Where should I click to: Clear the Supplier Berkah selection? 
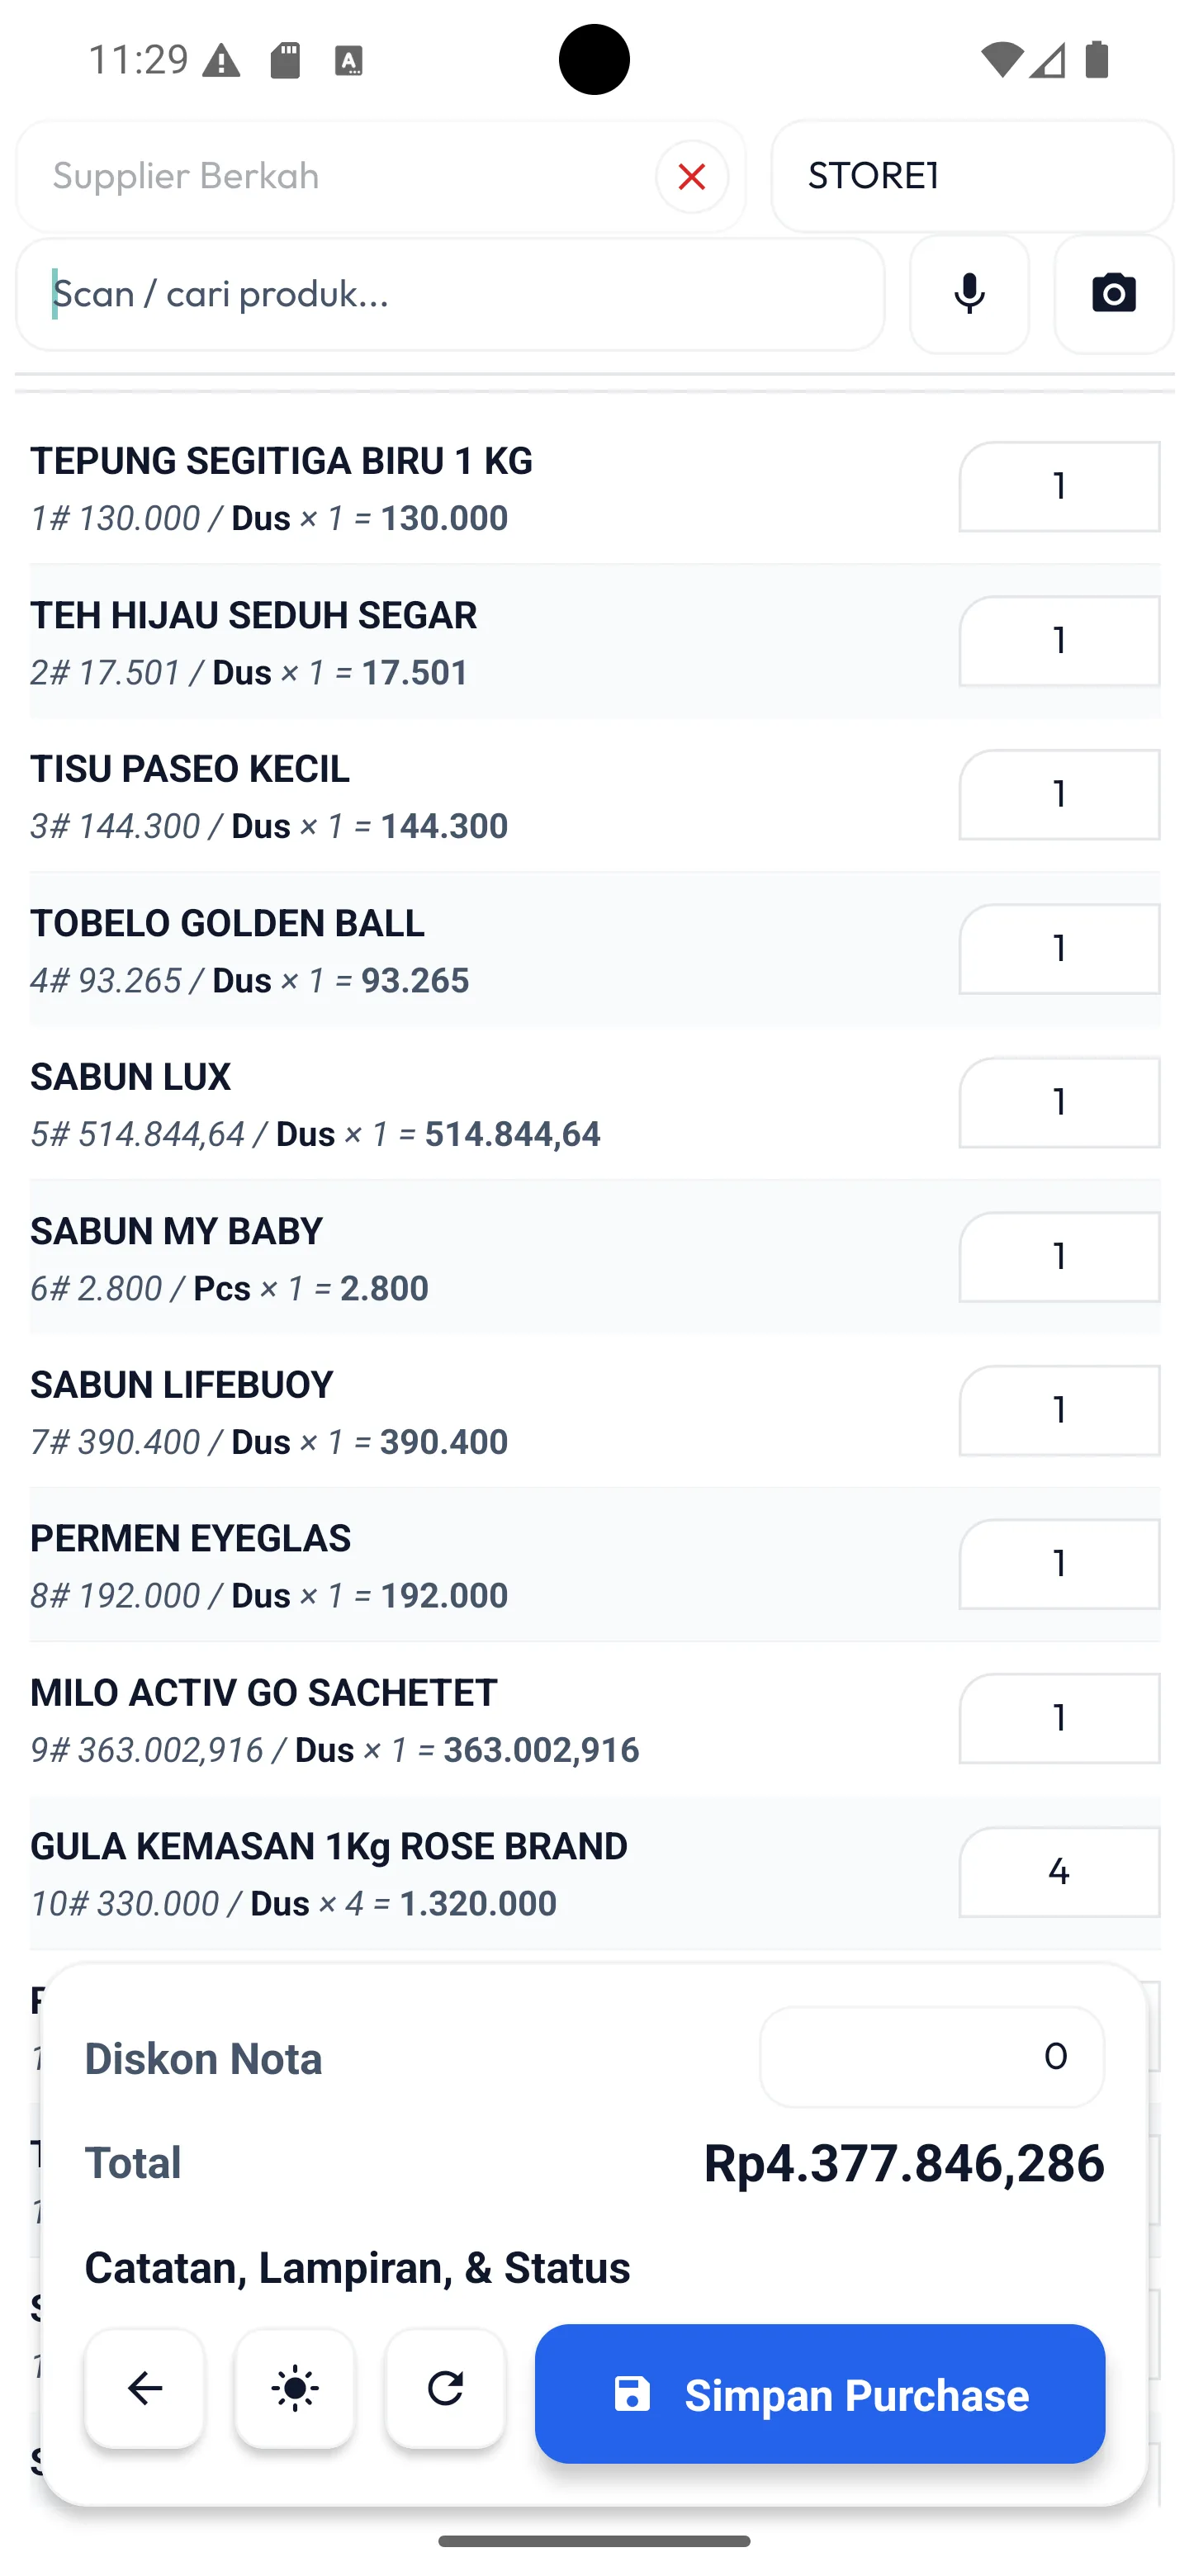(x=691, y=177)
